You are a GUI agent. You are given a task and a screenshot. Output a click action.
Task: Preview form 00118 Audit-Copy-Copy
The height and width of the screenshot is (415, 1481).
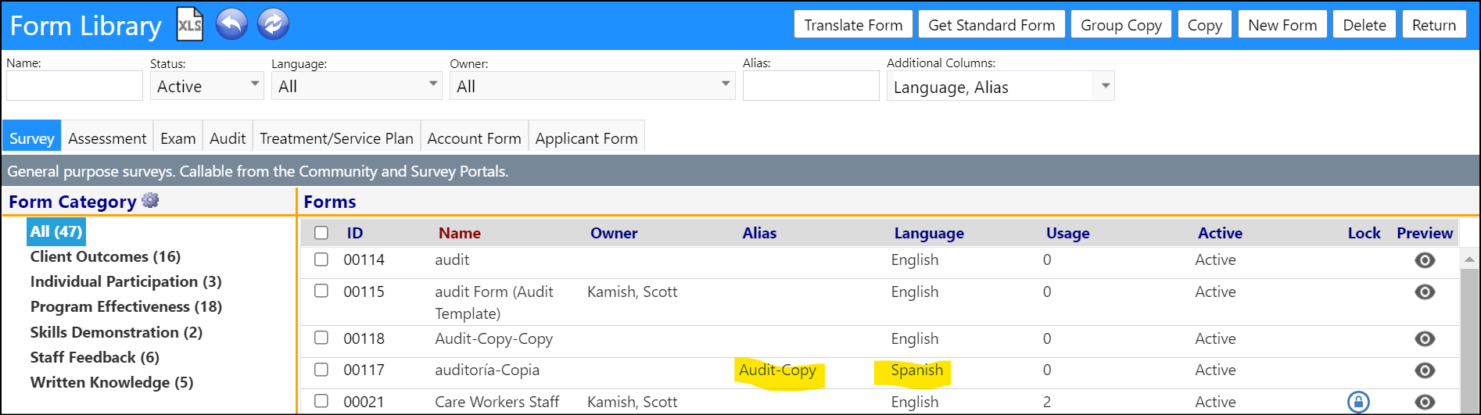[1425, 338]
